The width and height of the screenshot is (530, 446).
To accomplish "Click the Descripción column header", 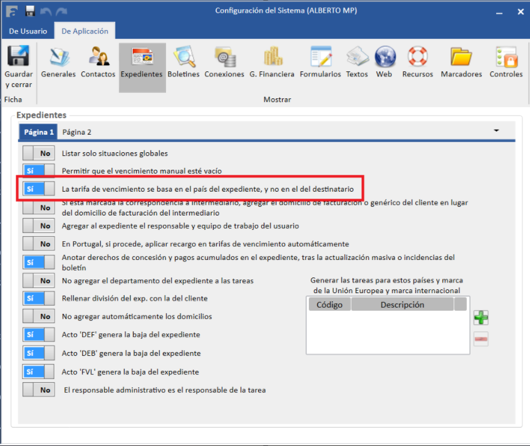I will pyautogui.click(x=402, y=305).
